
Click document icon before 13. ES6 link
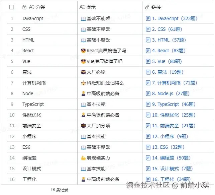click(x=148, y=147)
